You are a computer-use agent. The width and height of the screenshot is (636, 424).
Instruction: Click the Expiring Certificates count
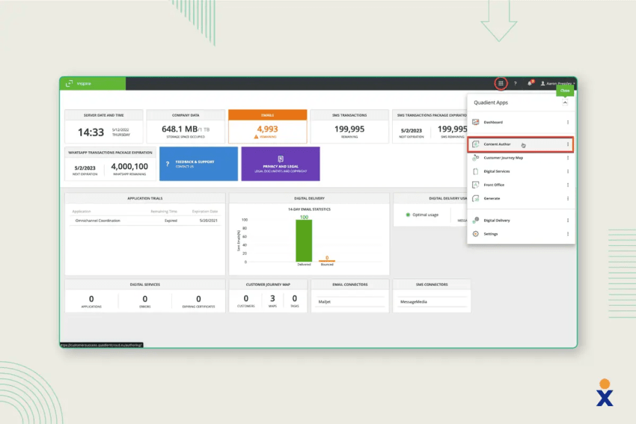click(198, 299)
